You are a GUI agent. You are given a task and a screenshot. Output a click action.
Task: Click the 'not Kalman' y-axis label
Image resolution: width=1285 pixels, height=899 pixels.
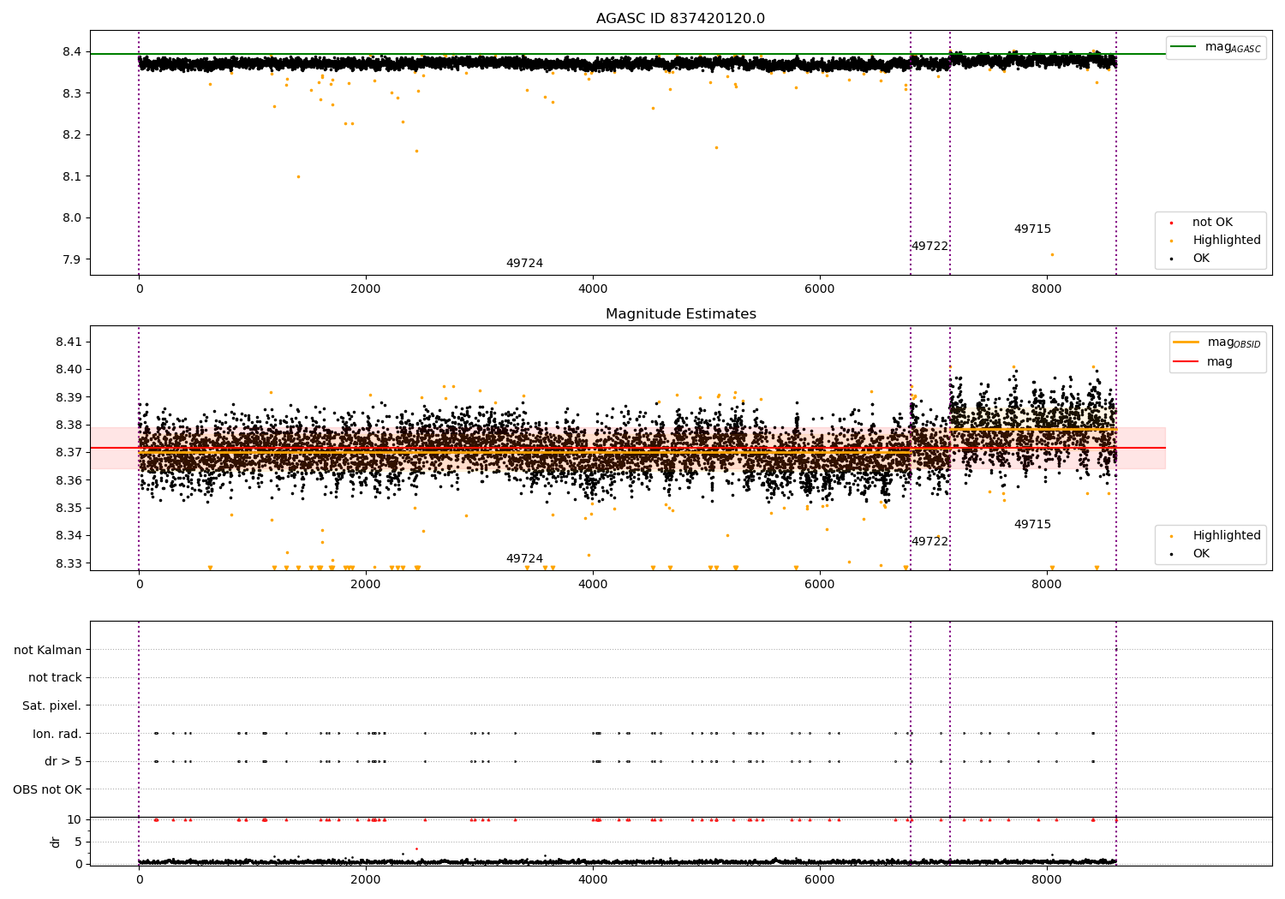48,650
